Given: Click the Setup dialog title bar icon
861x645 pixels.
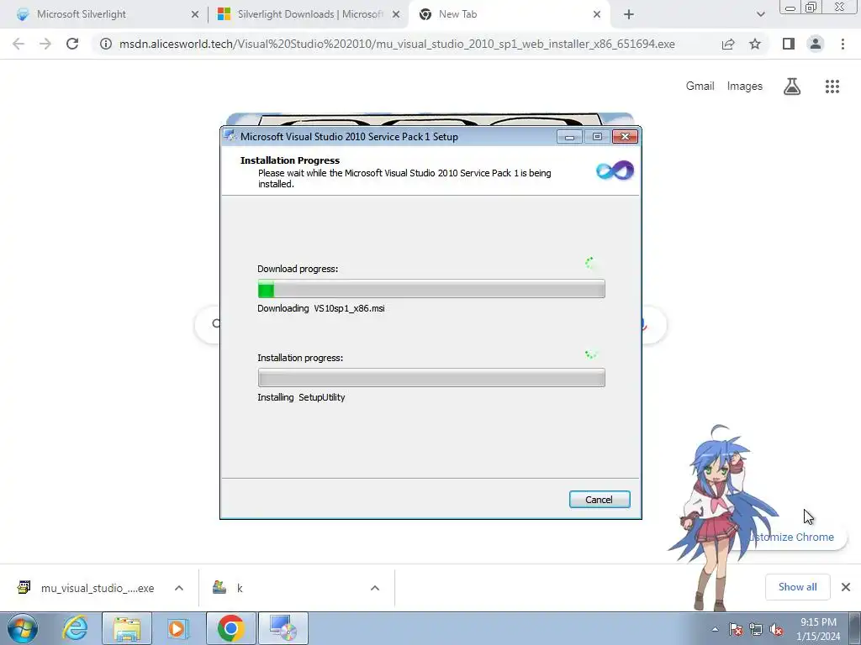Looking at the screenshot, I should (x=230, y=136).
